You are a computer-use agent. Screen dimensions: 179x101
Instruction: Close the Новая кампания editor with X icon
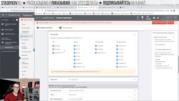coord(37,18)
